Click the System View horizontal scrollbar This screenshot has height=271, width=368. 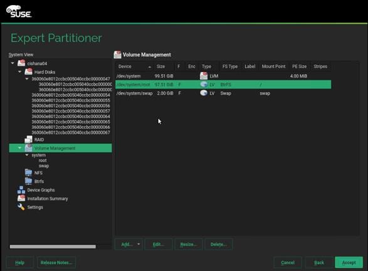53,247
